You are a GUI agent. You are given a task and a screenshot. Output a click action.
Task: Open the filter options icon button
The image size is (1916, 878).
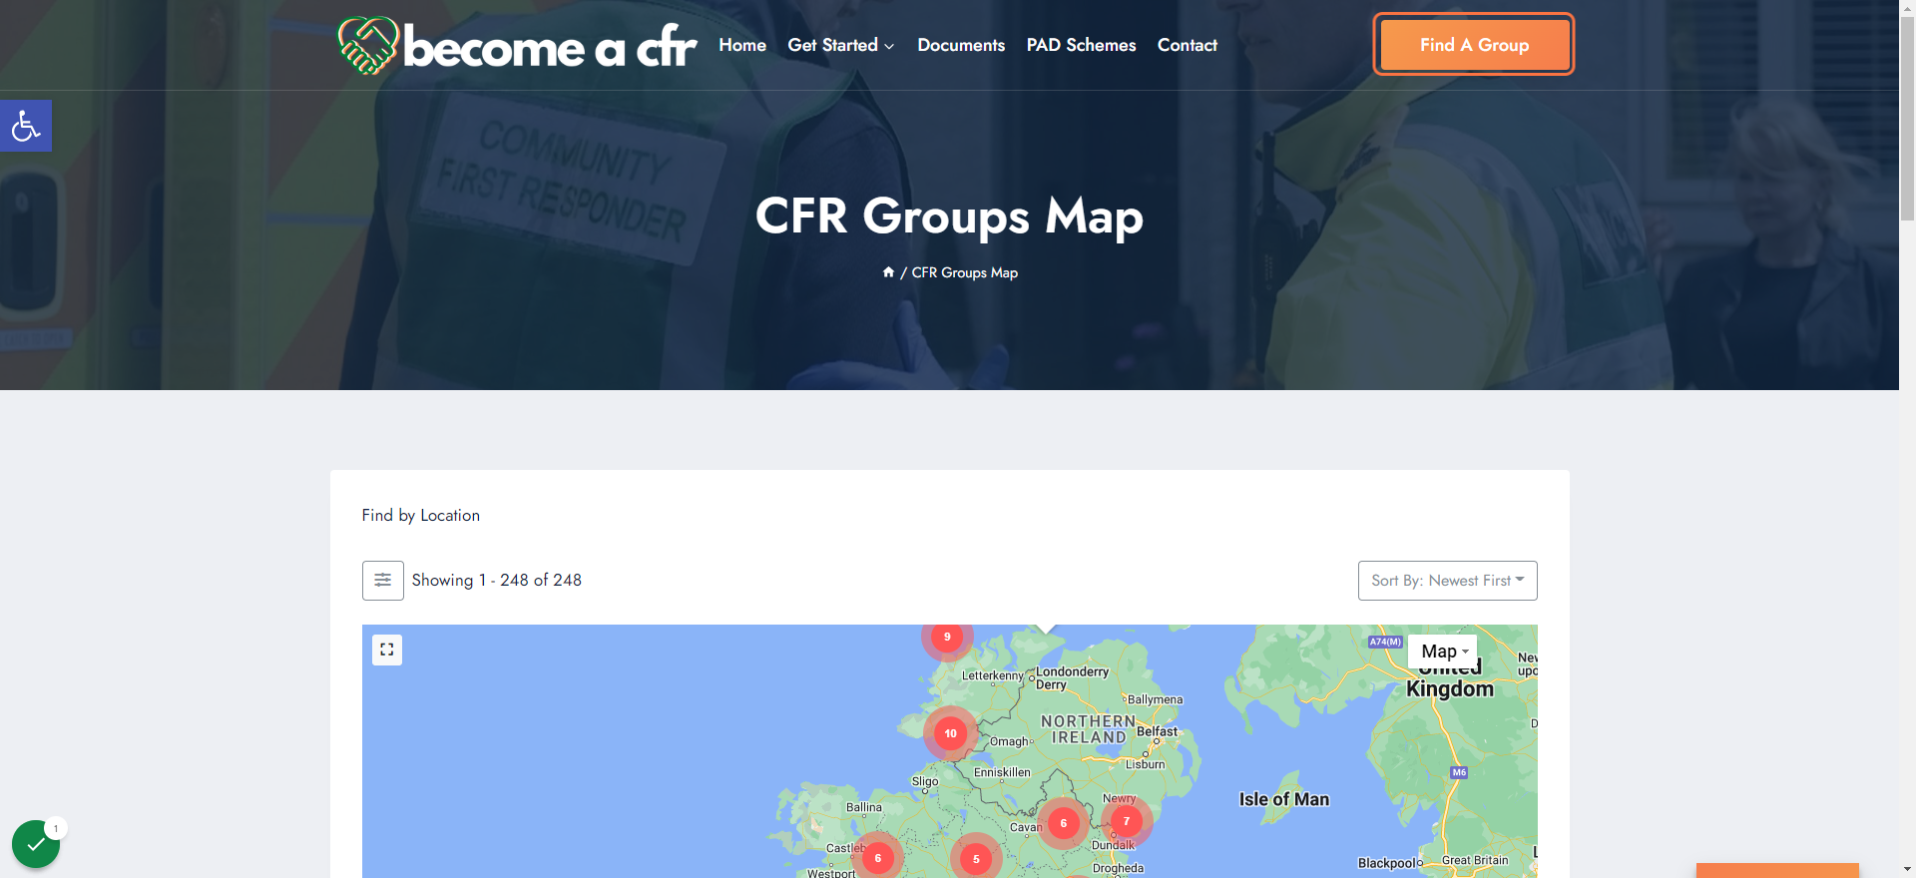(383, 581)
